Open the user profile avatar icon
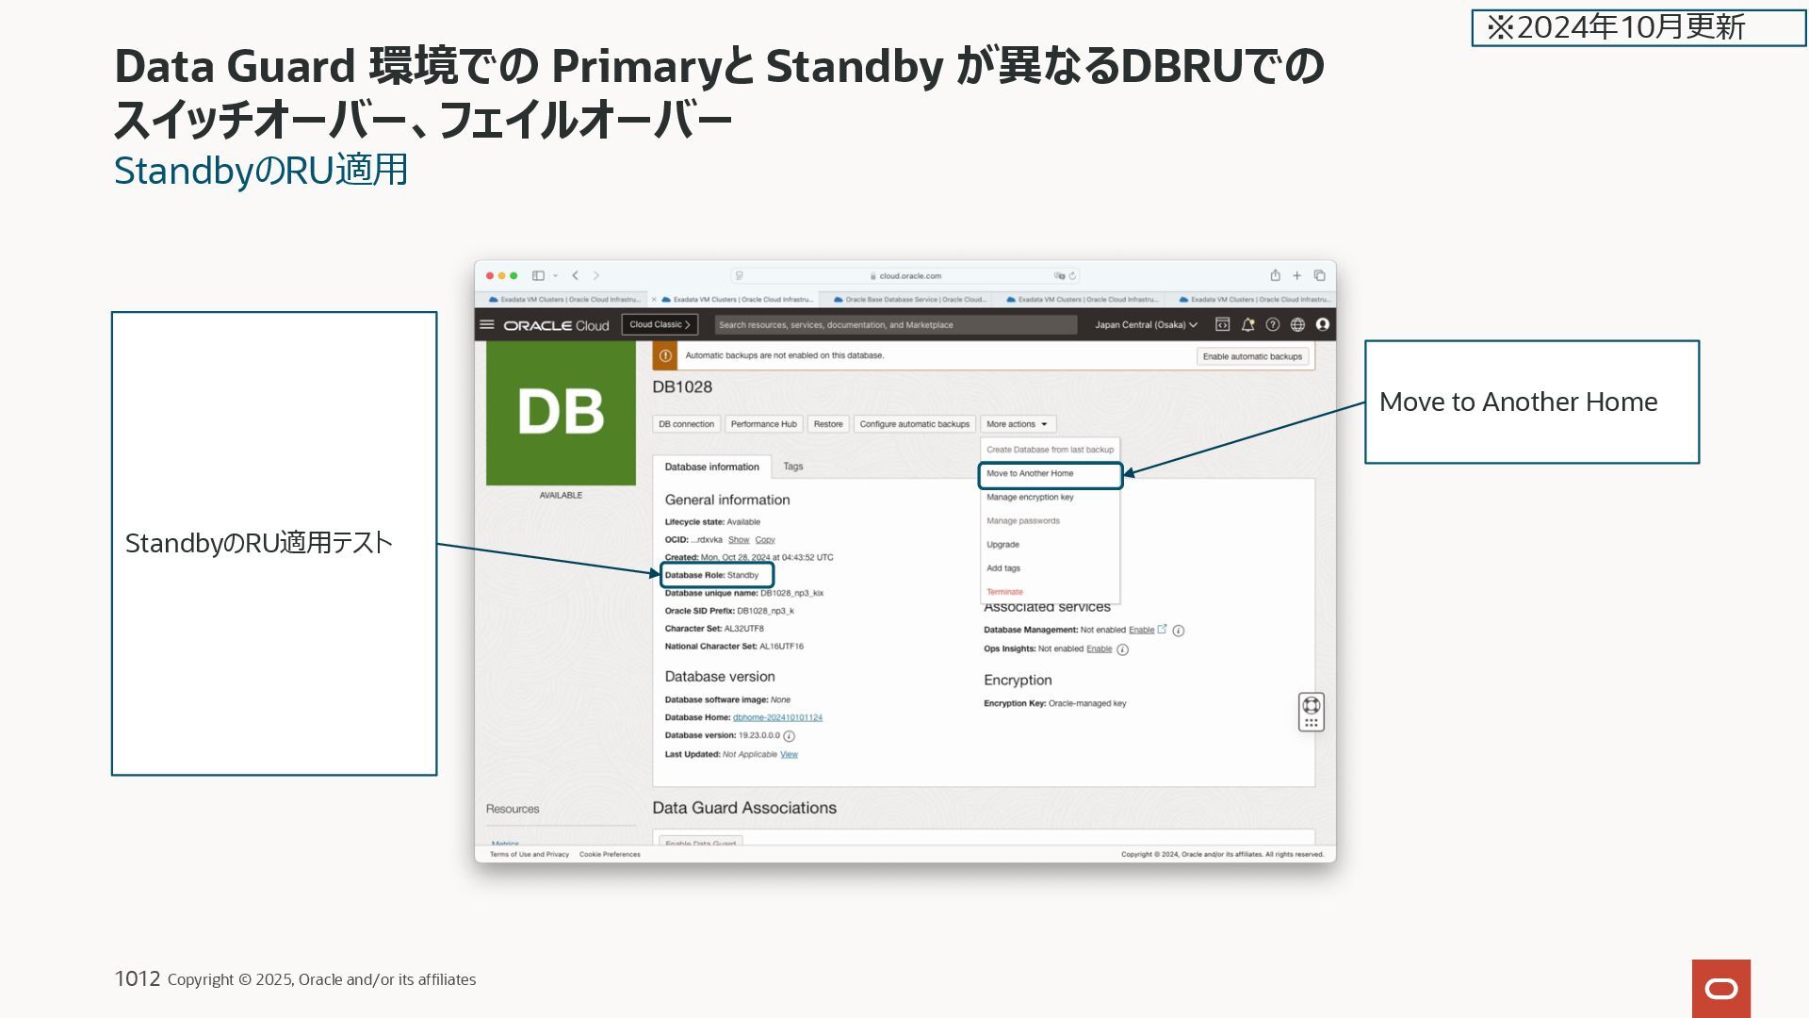Screen dimensions: 1809x1018 pyautogui.click(x=1322, y=324)
